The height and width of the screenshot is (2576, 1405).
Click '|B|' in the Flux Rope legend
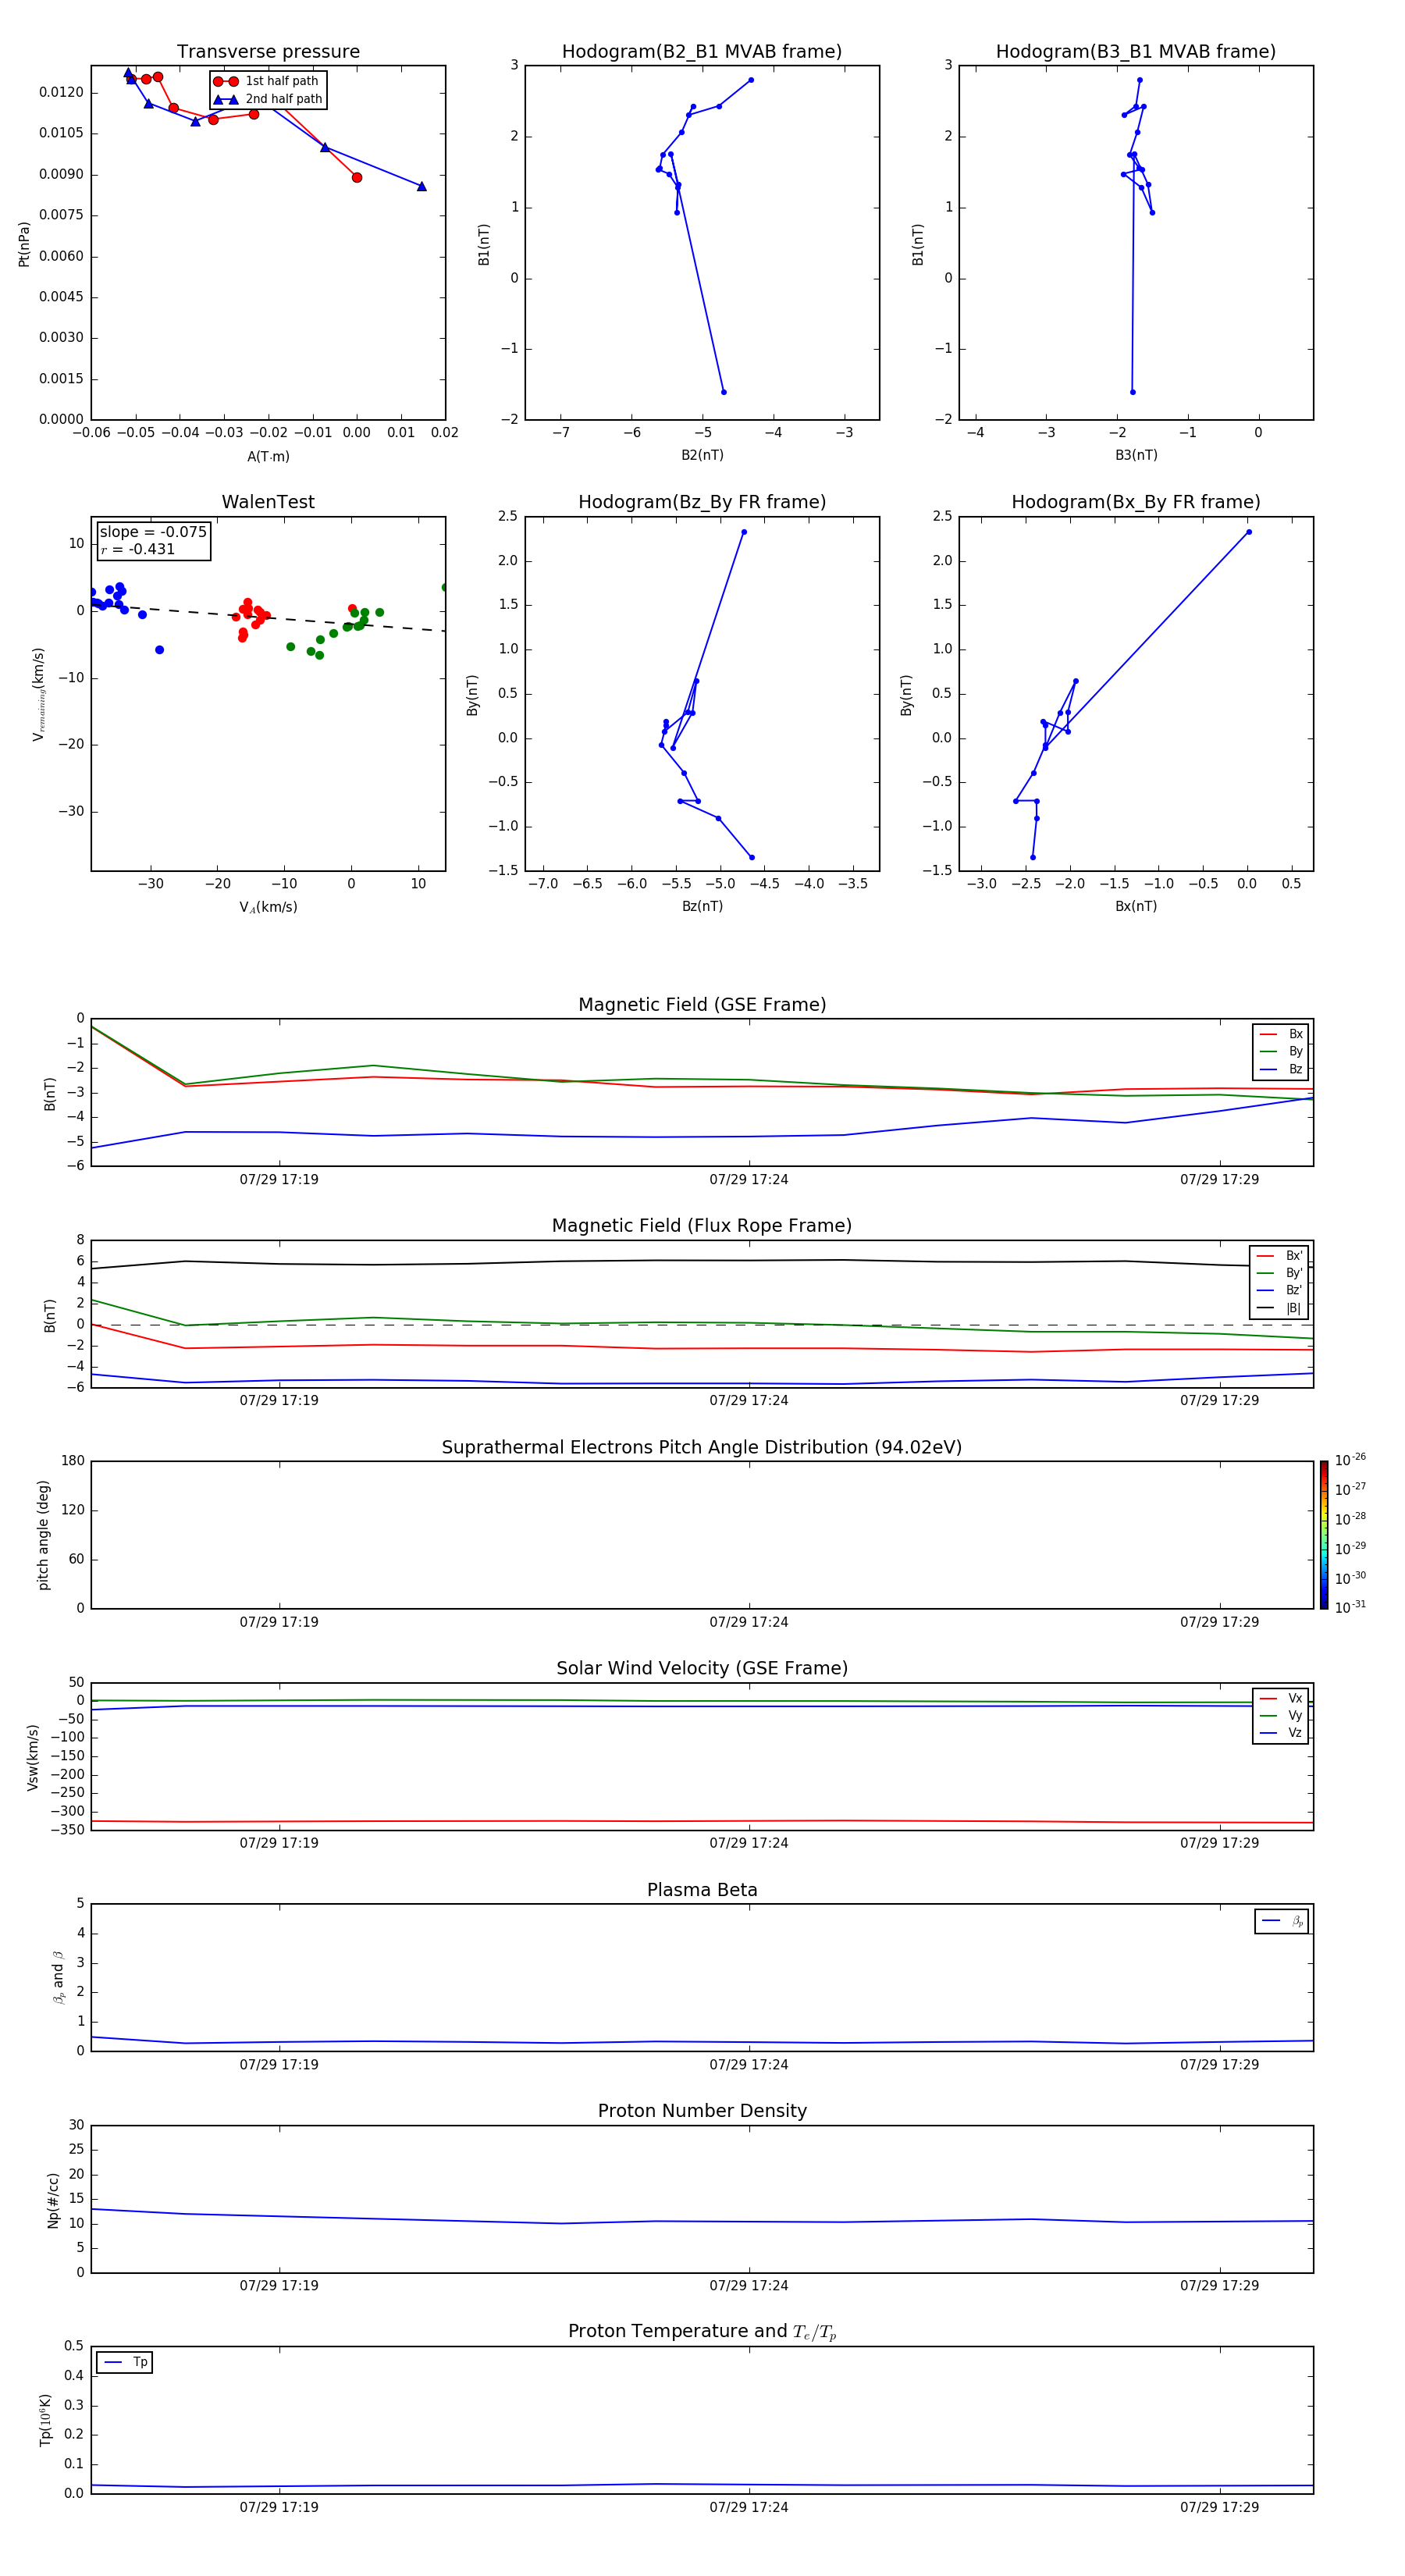click(x=1294, y=1308)
